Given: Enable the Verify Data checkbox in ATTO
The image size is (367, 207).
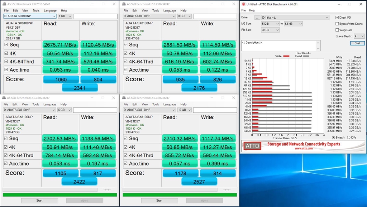Looking at the screenshot, I should point(337,30).
